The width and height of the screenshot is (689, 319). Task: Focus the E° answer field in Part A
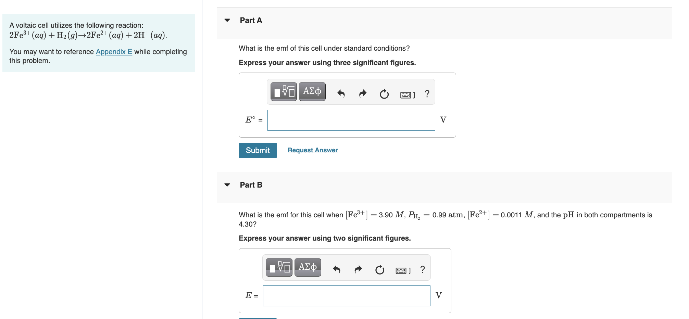tap(351, 120)
